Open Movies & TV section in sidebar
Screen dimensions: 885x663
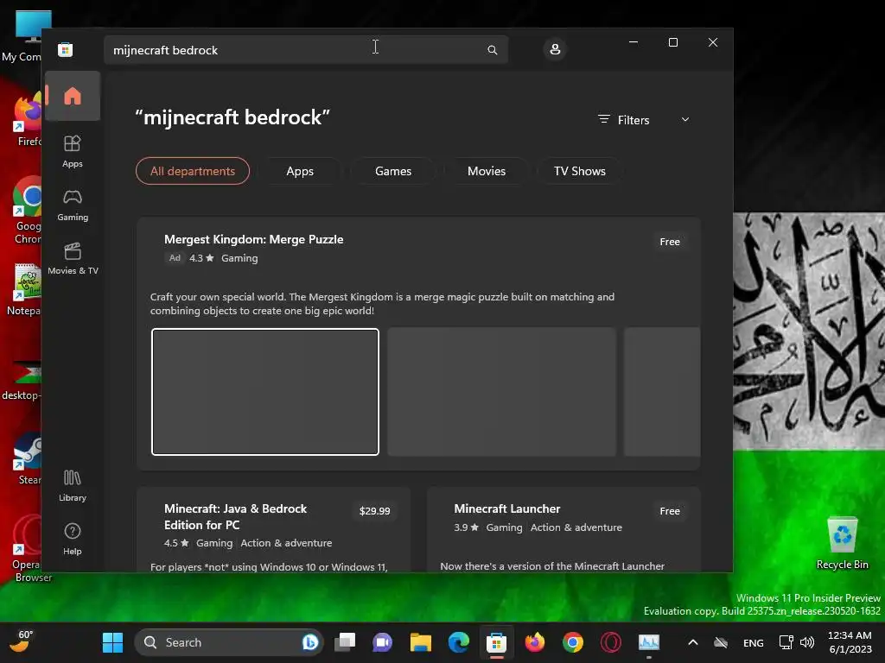73,259
